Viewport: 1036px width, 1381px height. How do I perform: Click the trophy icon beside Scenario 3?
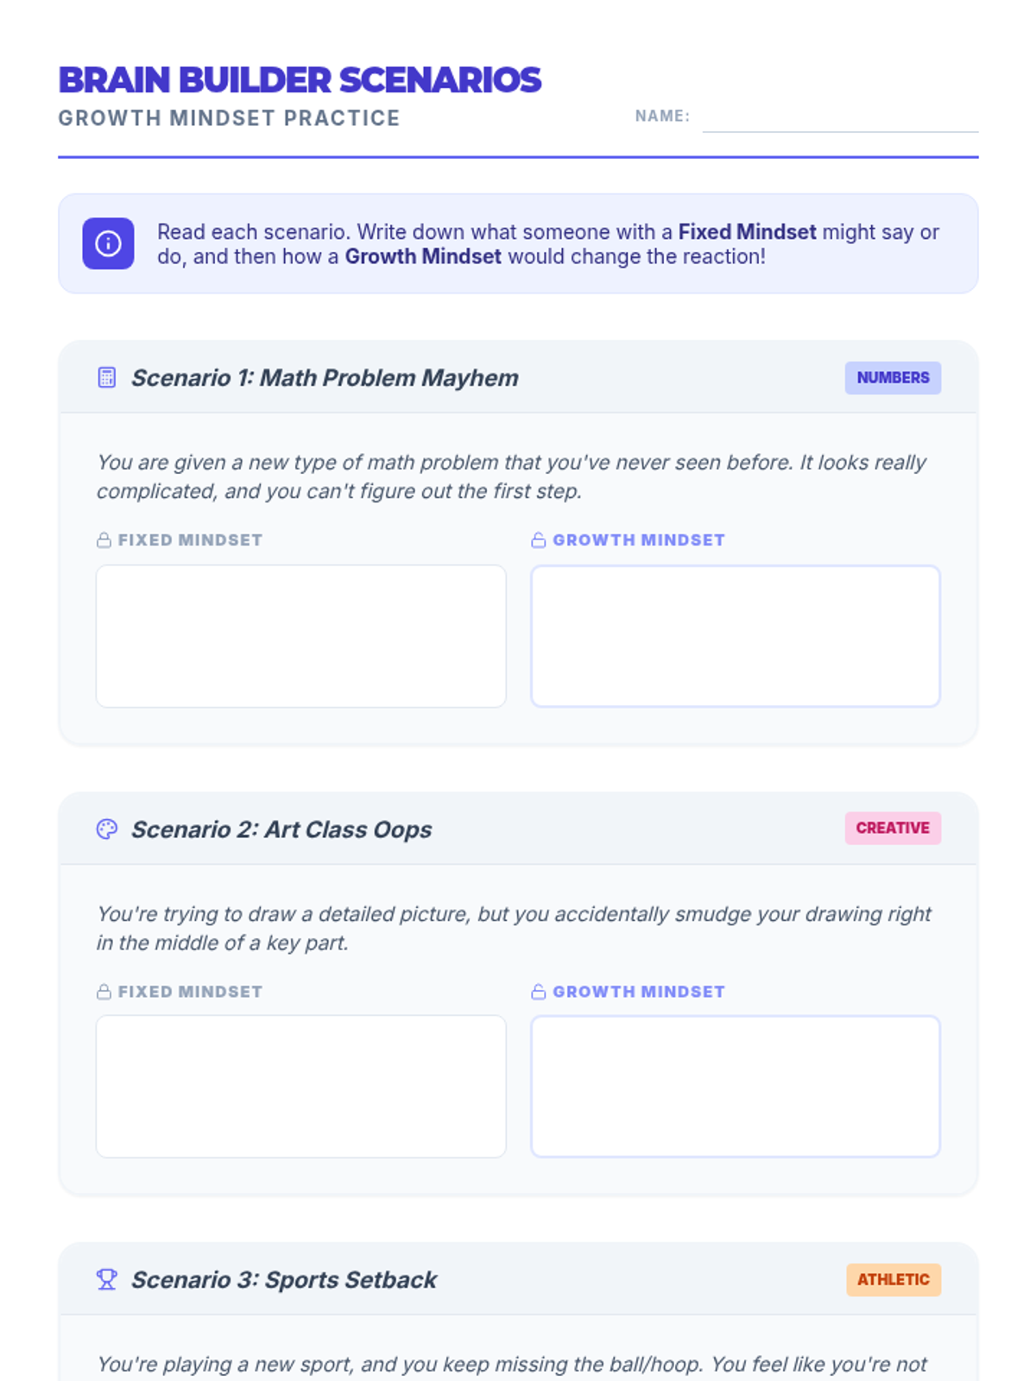pyautogui.click(x=107, y=1279)
